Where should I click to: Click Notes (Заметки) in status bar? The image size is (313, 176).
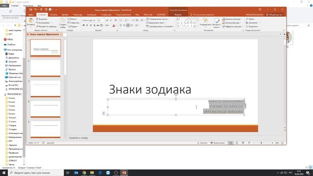click(202, 143)
